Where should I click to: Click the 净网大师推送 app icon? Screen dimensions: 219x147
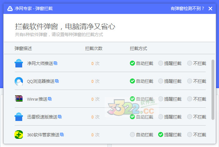[x=19, y=64]
